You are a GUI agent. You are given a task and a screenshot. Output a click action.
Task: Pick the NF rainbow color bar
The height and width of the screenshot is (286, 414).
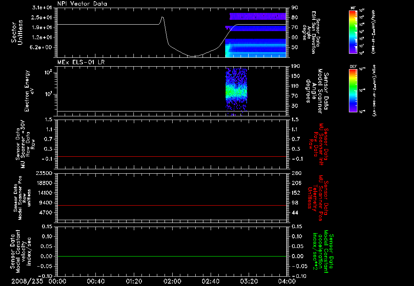coord(353,32)
